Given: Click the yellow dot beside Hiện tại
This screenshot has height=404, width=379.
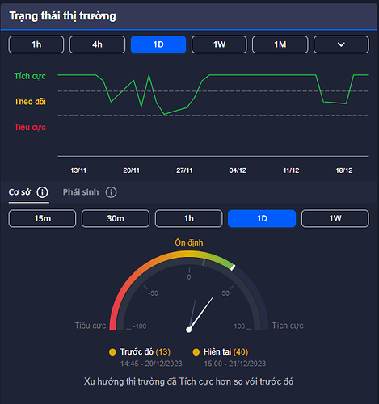Looking at the screenshot, I should coord(196,352).
